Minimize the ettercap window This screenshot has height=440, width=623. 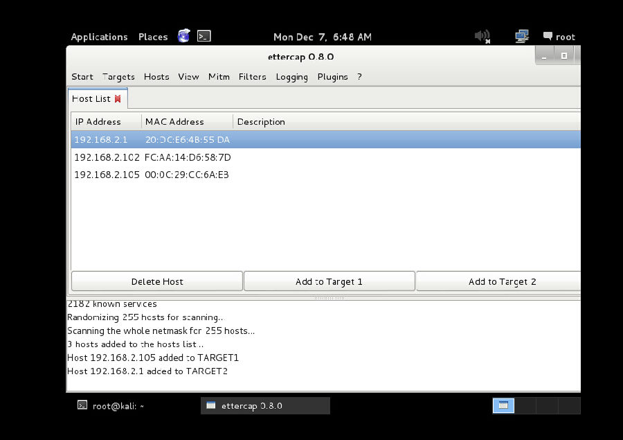[544, 56]
